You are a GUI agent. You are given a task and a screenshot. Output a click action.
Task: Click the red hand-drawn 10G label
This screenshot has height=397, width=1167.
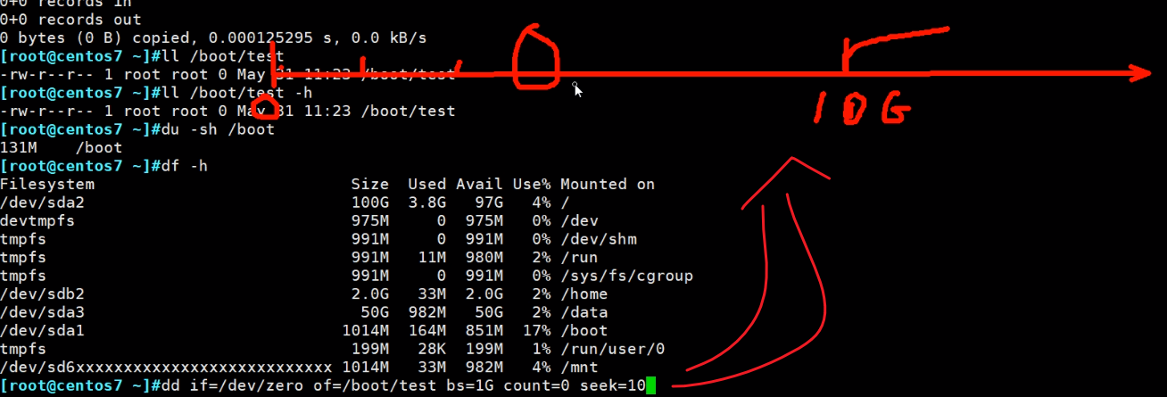point(860,109)
